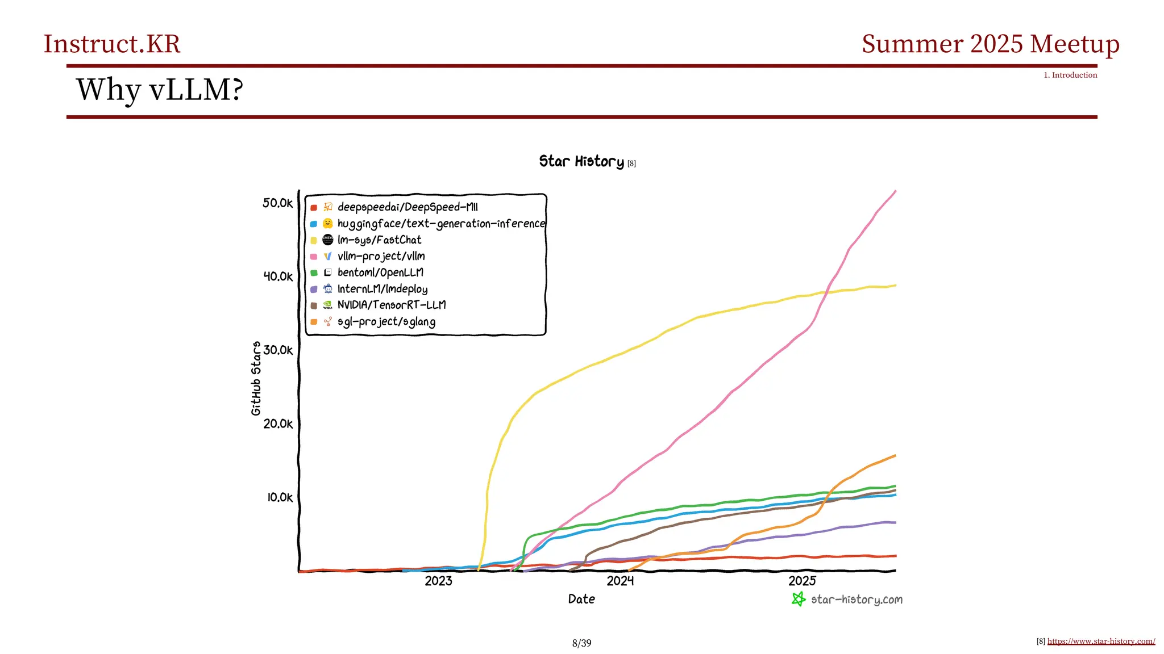This screenshot has height=654, width=1164.
Task: Click the [8] citation next to Star History
Action: 631,163
